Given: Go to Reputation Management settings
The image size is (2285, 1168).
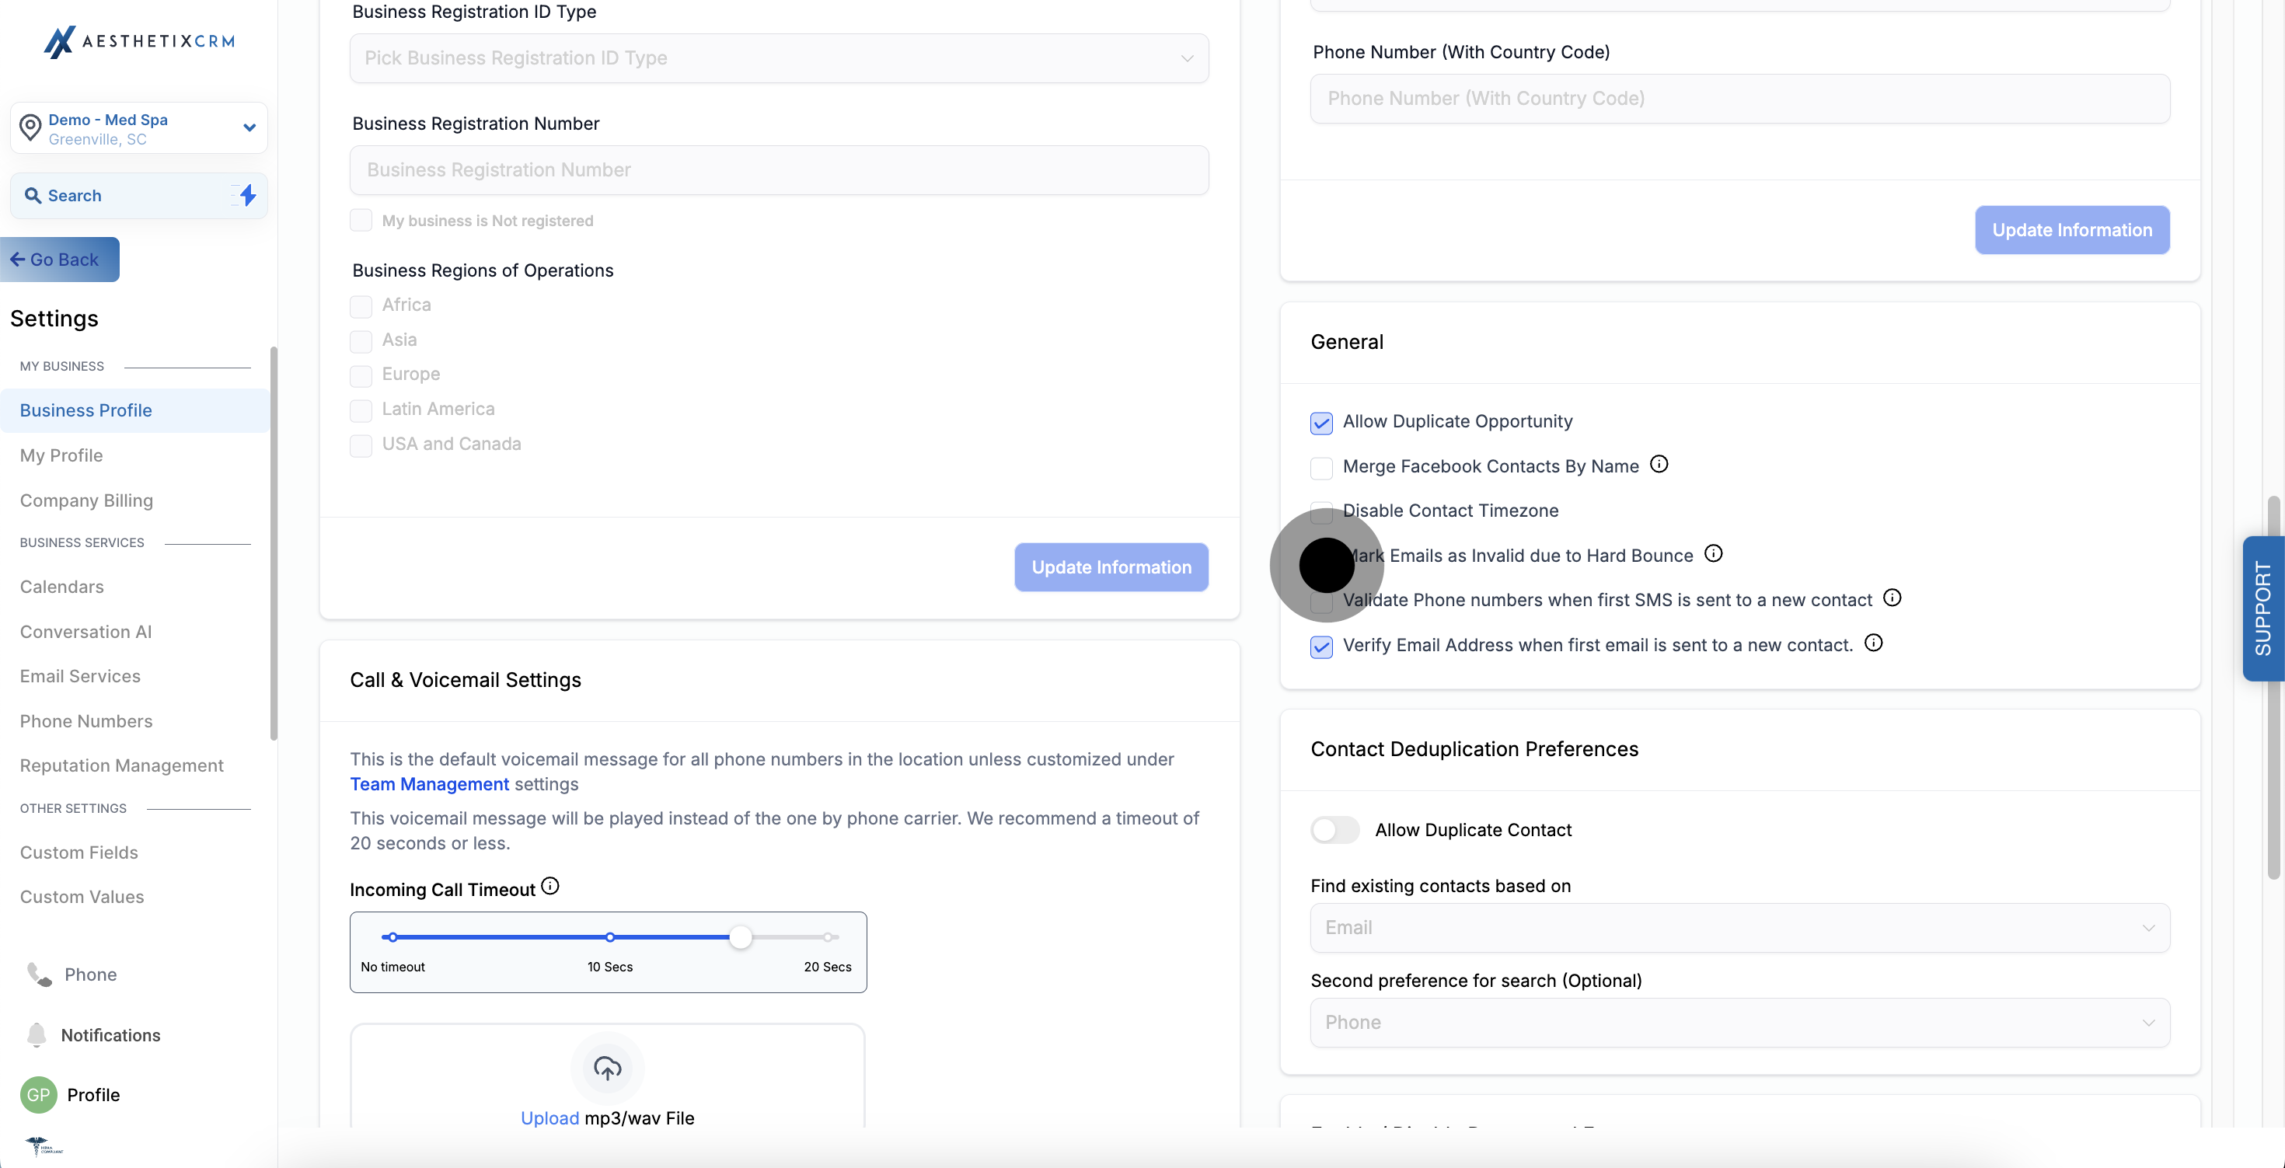Looking at the screenshot, I should [121, 765].
